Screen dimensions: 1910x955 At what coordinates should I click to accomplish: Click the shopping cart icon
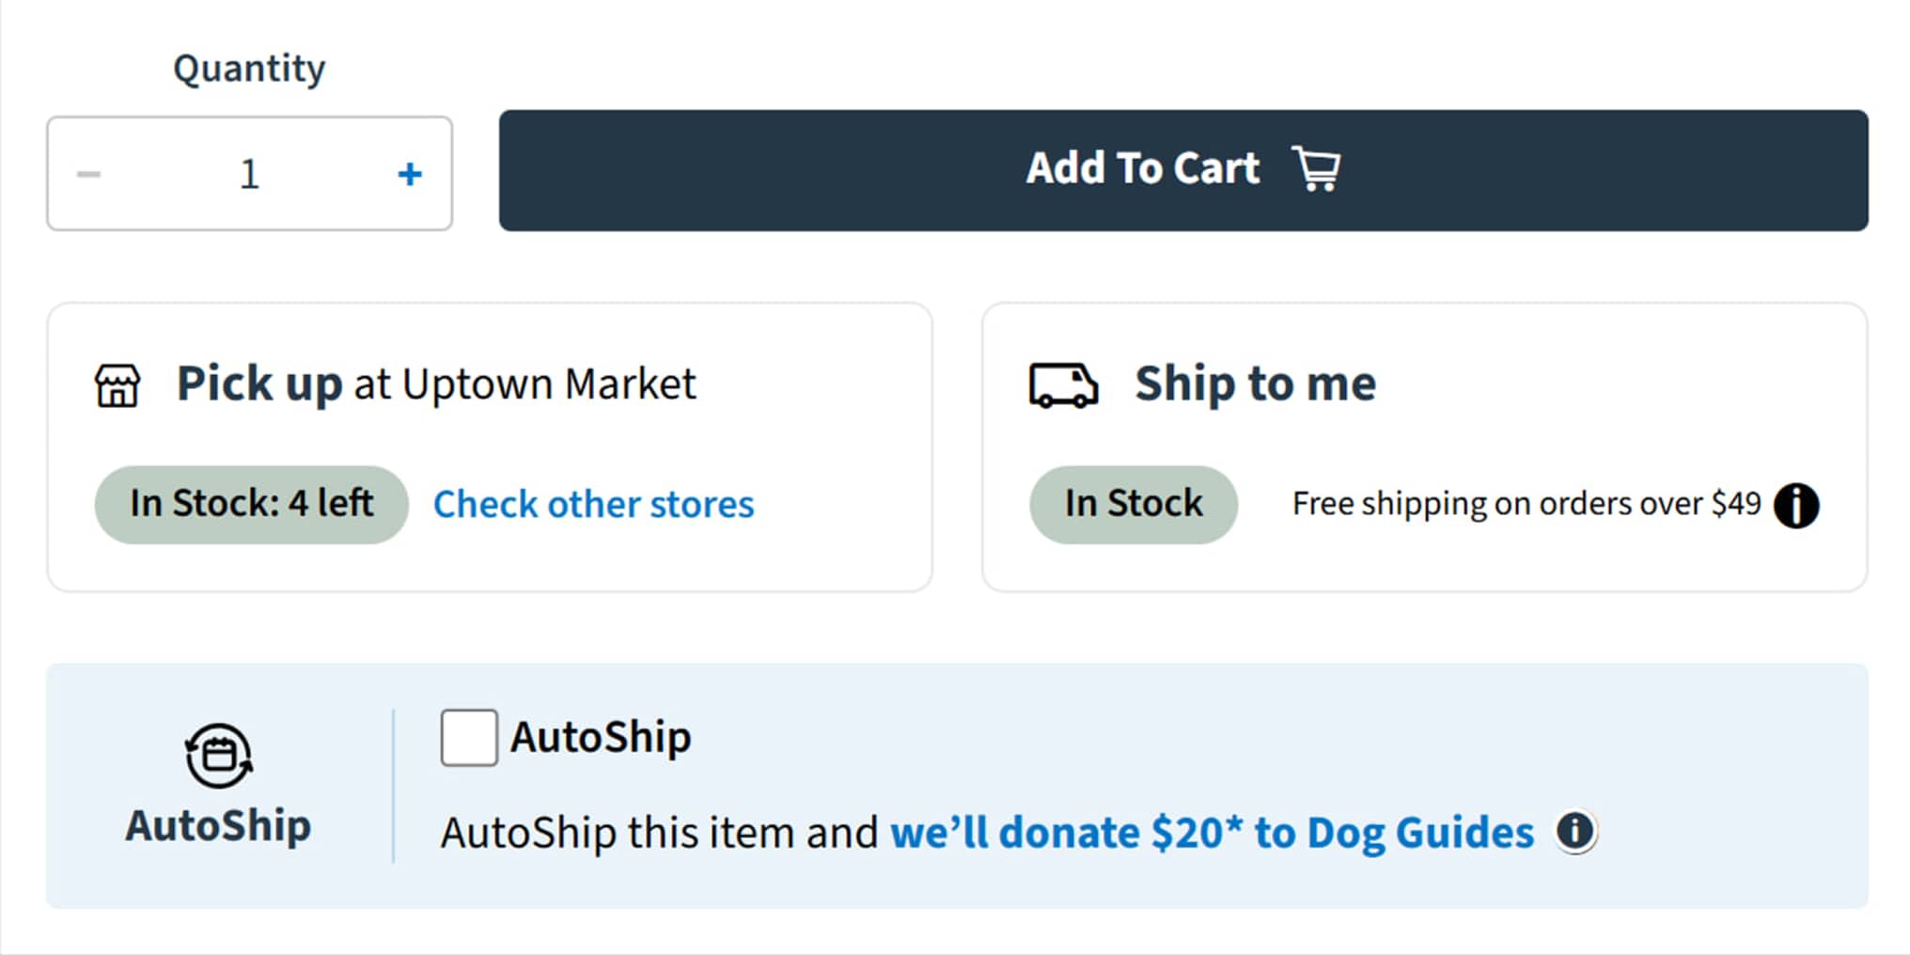1316,169
